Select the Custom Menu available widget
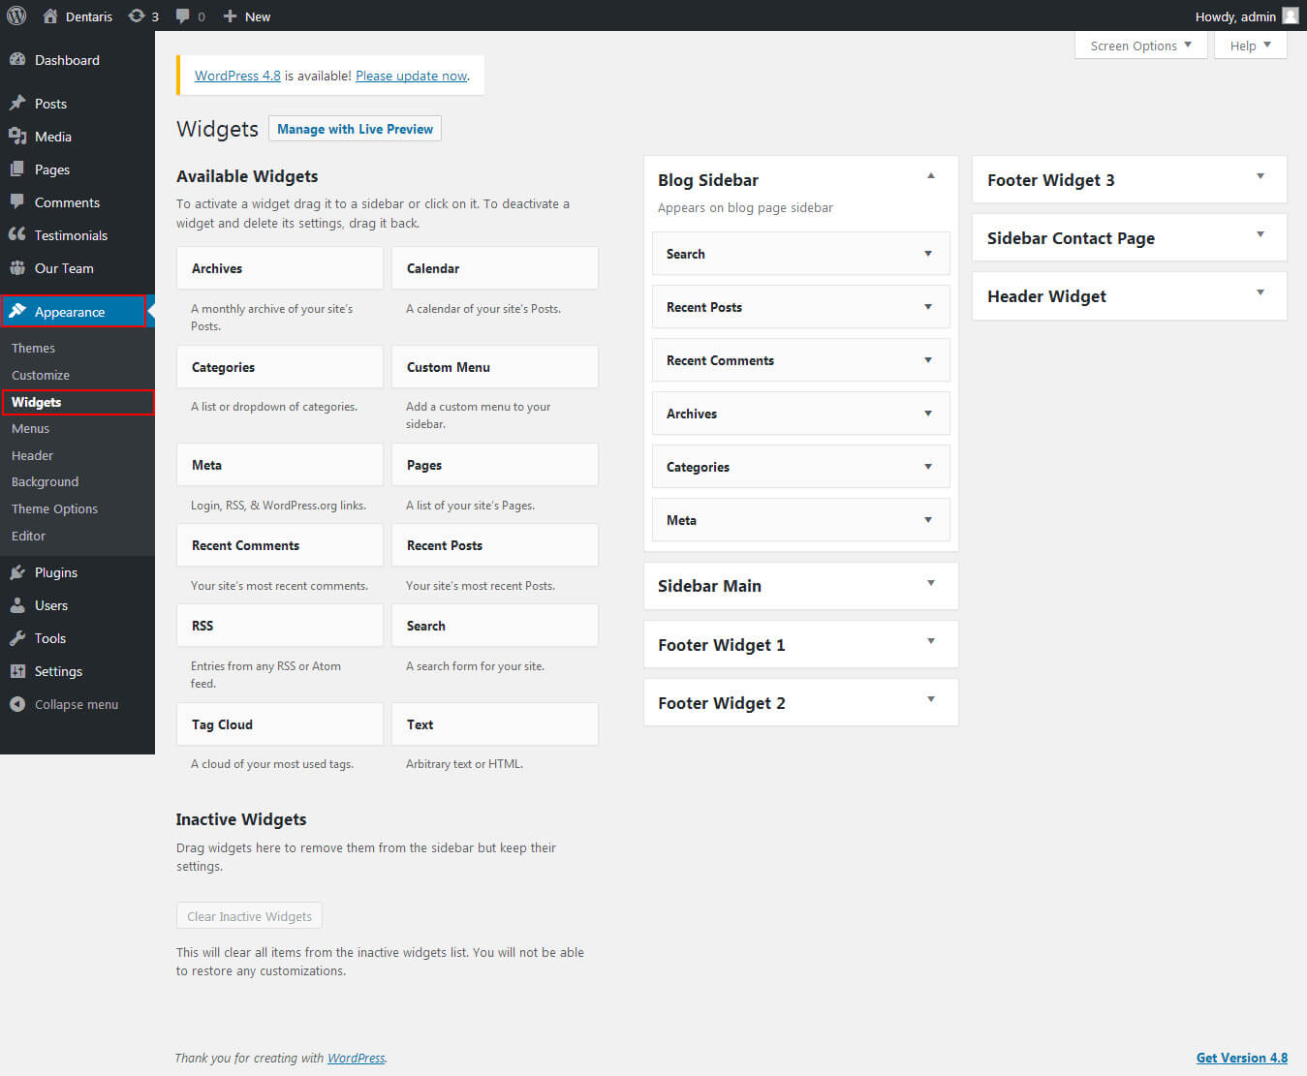The image size is (1307, 1076). pos(495,367)
